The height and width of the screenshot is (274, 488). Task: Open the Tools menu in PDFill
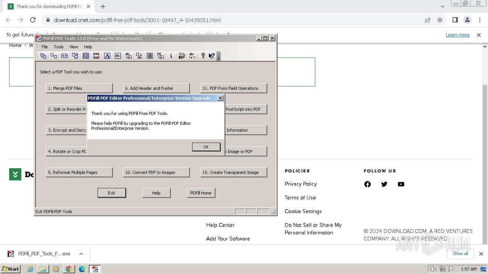tap(59, 47)
